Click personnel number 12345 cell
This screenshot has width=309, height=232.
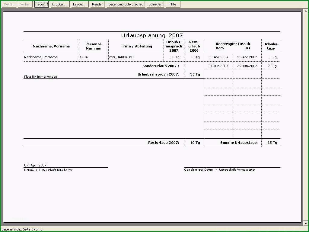pos(94,57)
